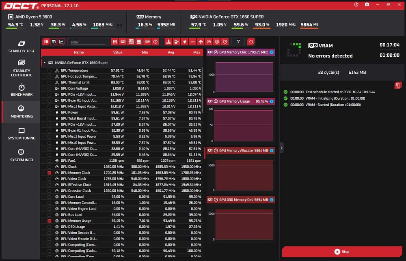
Task: Toggle the memory module sensor filter icon
Action: click(x=147, y=42)
